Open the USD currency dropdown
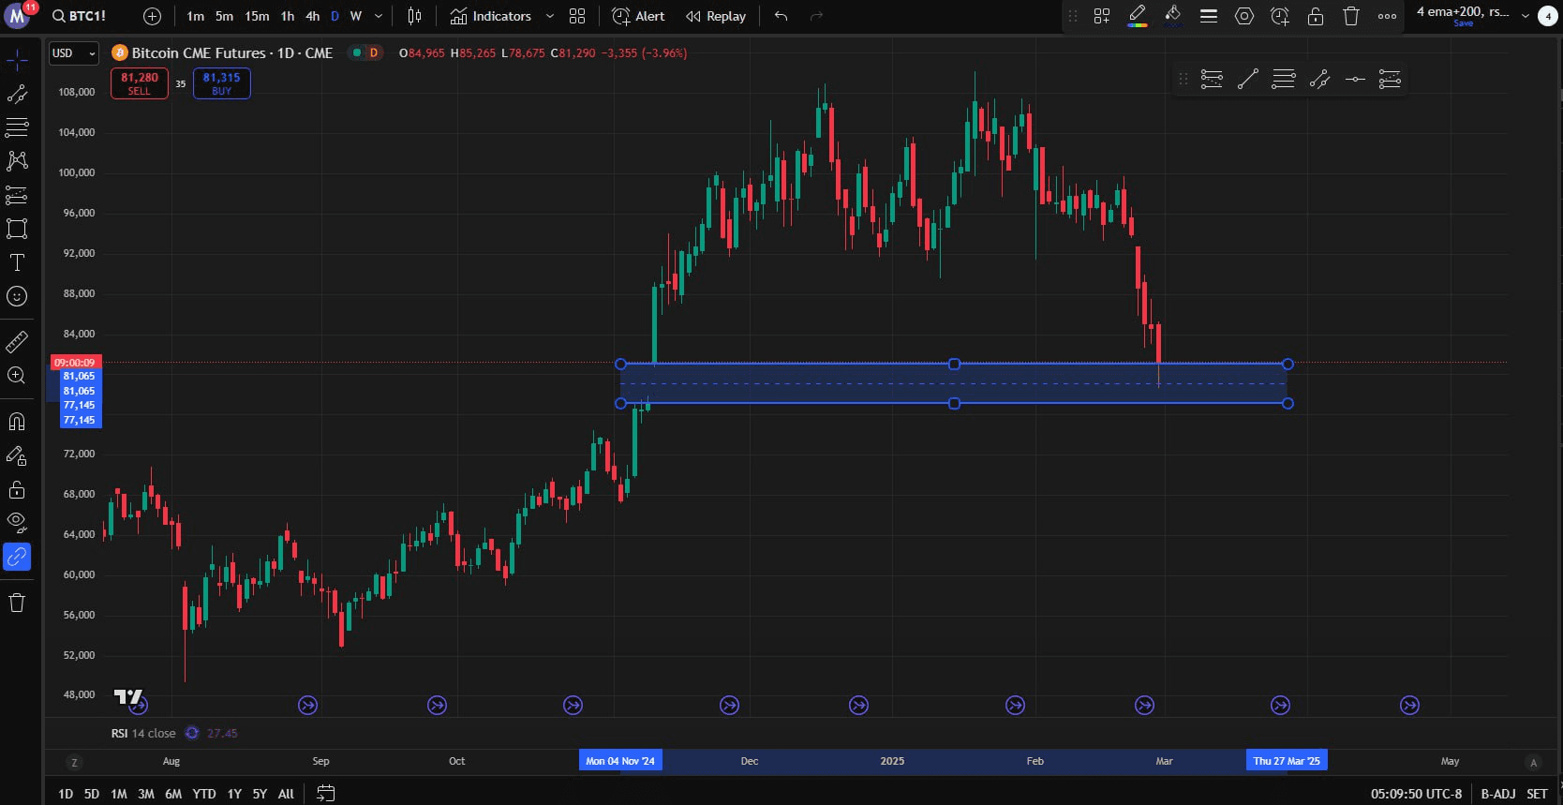The image size is (1563, 805). click(74, 53)
